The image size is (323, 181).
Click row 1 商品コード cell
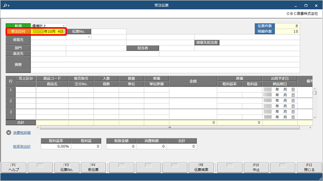tap(52, 89)
